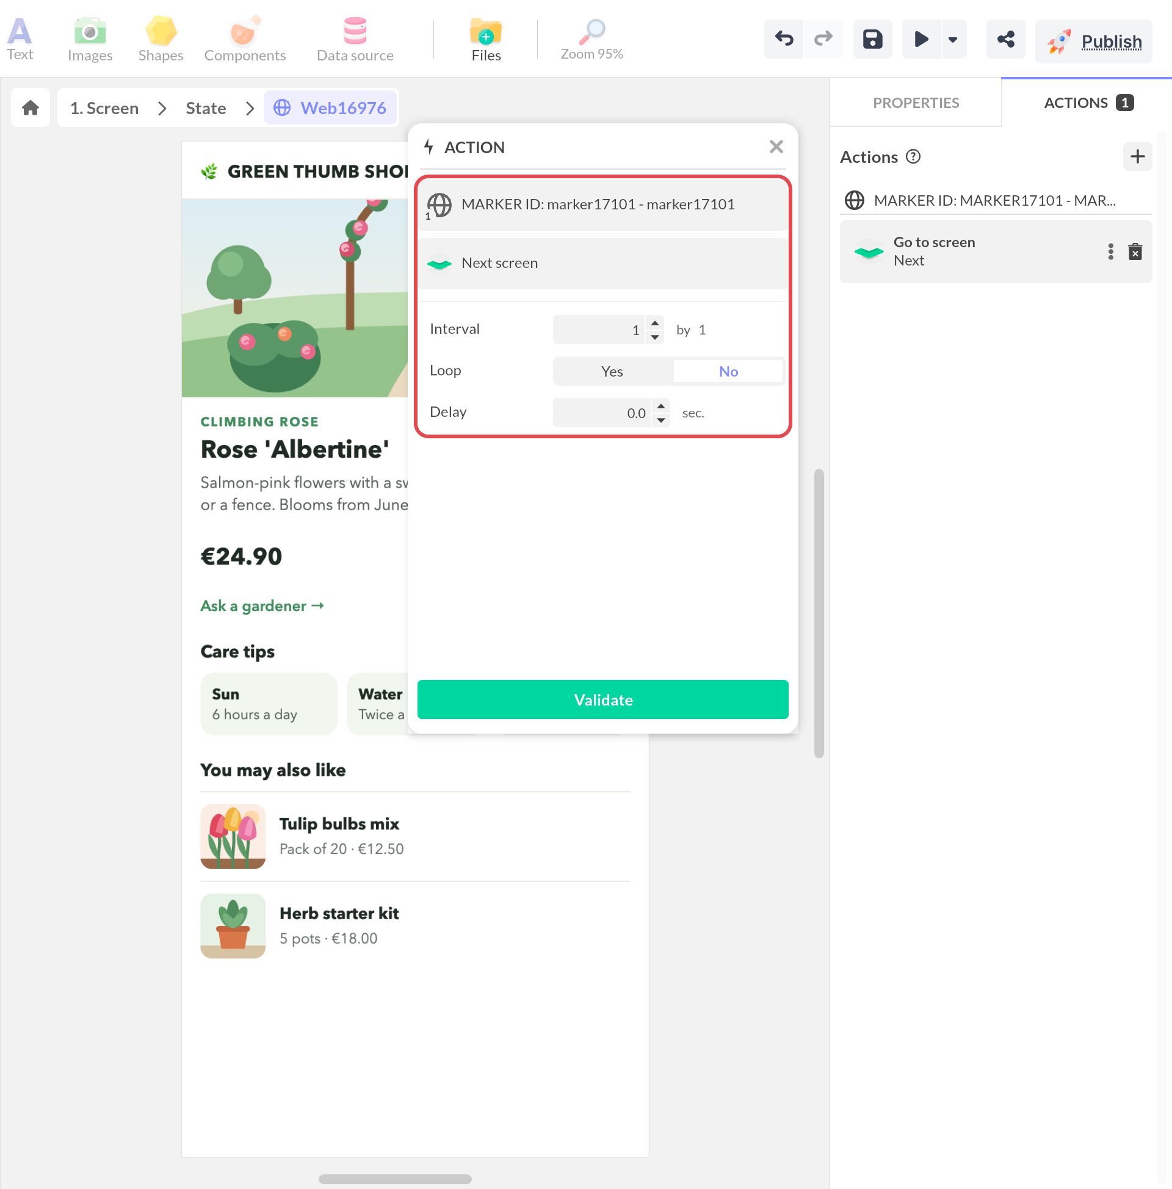Switch to the ACTIONS tab
Image resolution: width=1172 pixels, height=1189 pixels.
pos(1087,103)
